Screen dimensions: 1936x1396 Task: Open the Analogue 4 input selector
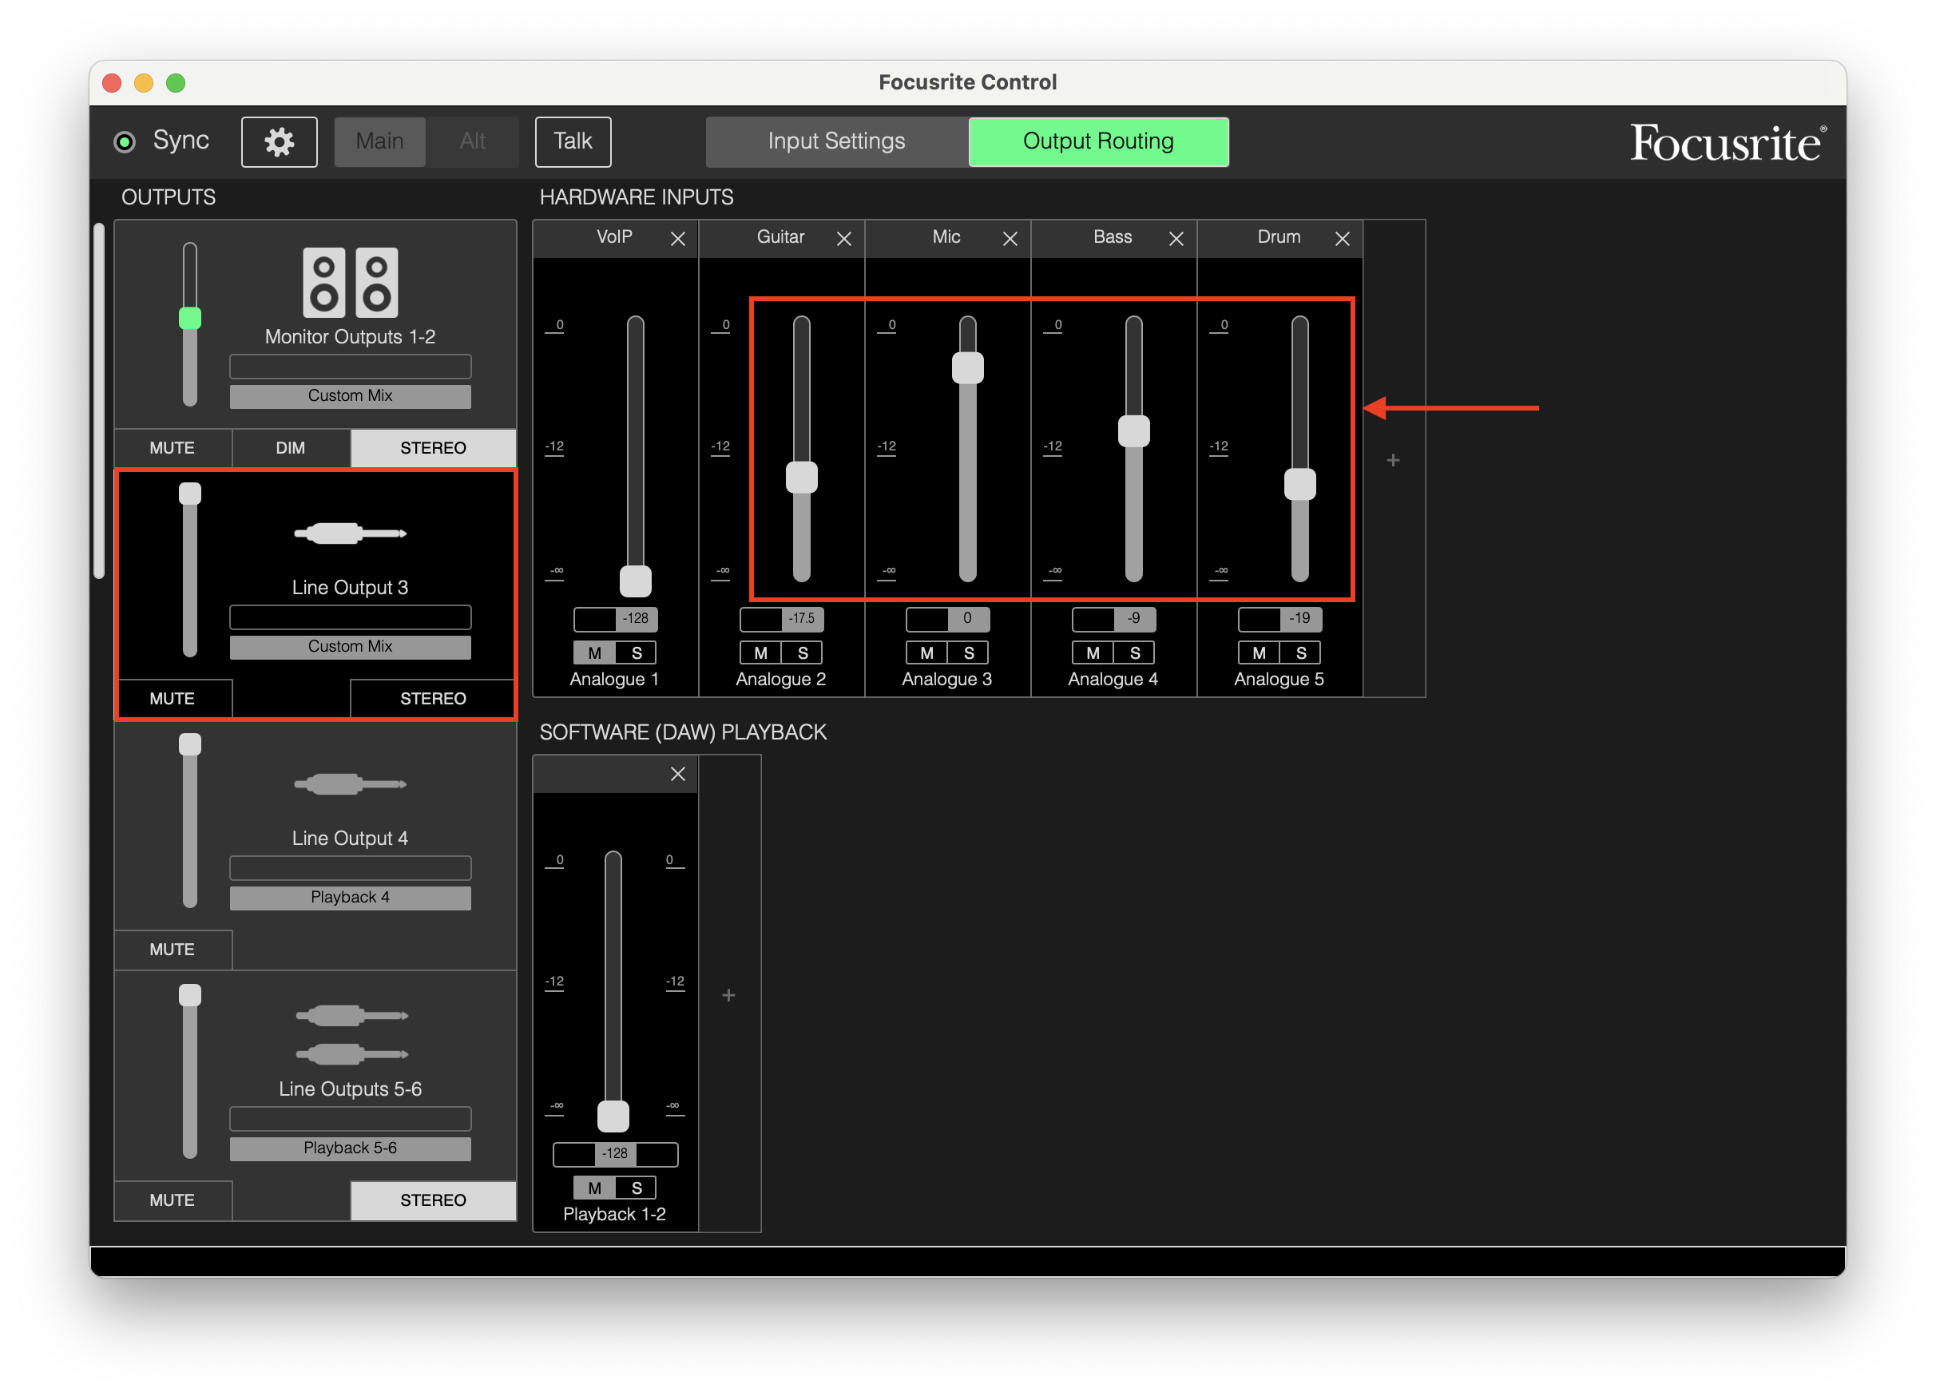[x=1113, y=680]
